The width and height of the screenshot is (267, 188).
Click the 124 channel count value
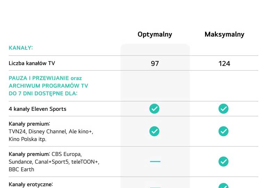pos(224,64)
